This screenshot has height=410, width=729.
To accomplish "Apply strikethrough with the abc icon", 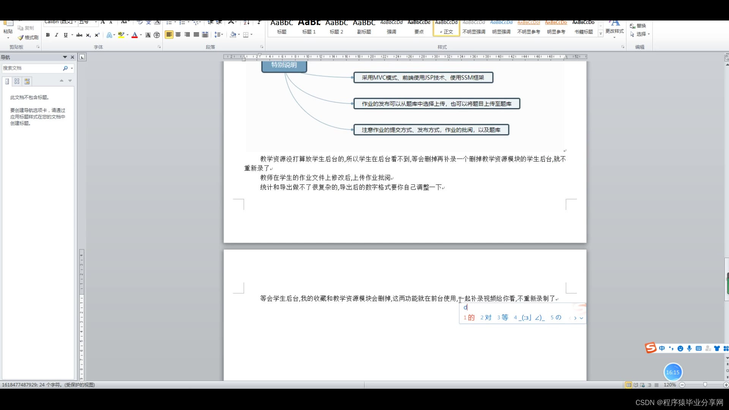I will pos(79,35).
